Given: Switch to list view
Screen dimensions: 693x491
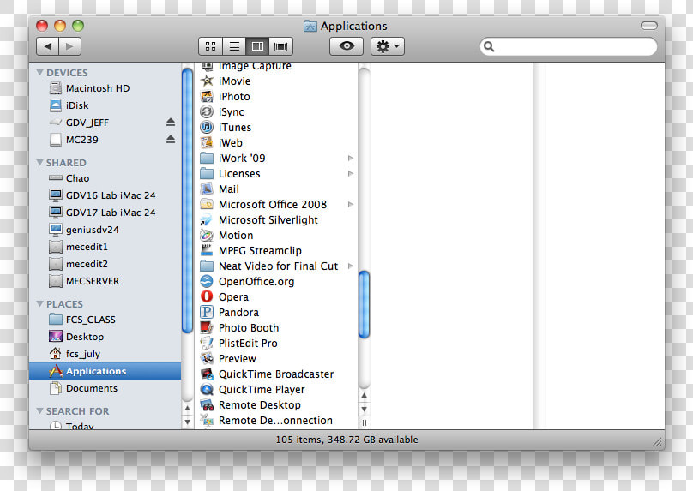Looking at the screenshot, I should click(234, 46).
